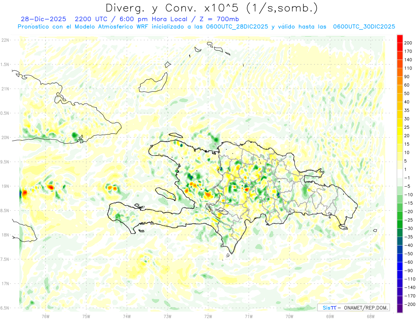Click the purple swatch below the -200 label
This screenshot has width=416, height=321.
[400, 309]
